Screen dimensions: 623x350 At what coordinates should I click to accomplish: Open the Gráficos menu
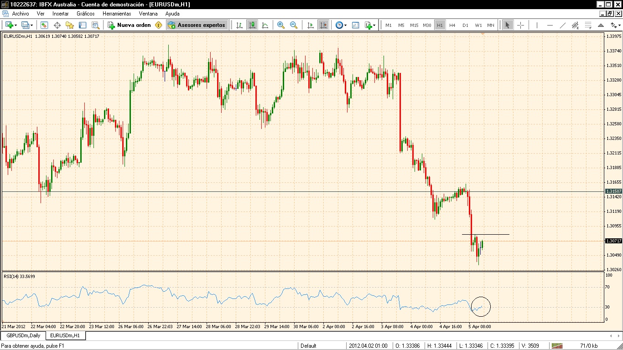tap(86, 14)
